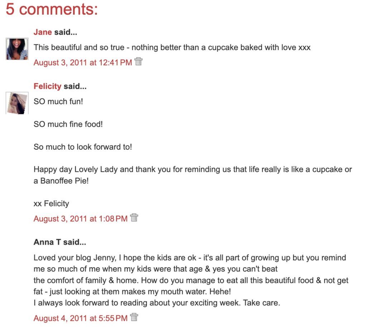Open Felicity's profile name link
This screenshot has height=331, width=369.
coord(47,86)
